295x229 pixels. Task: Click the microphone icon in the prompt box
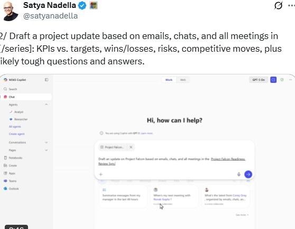(x=239, y=174)
